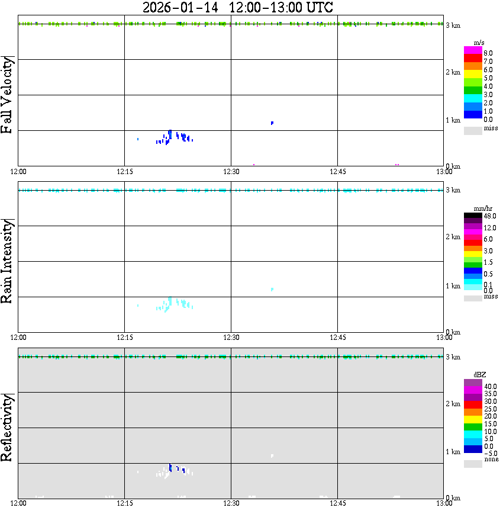Pick the 25.0 dBZ red legend swatch
The width and height of the screenshot is (503, 514).
coord(473,405)
